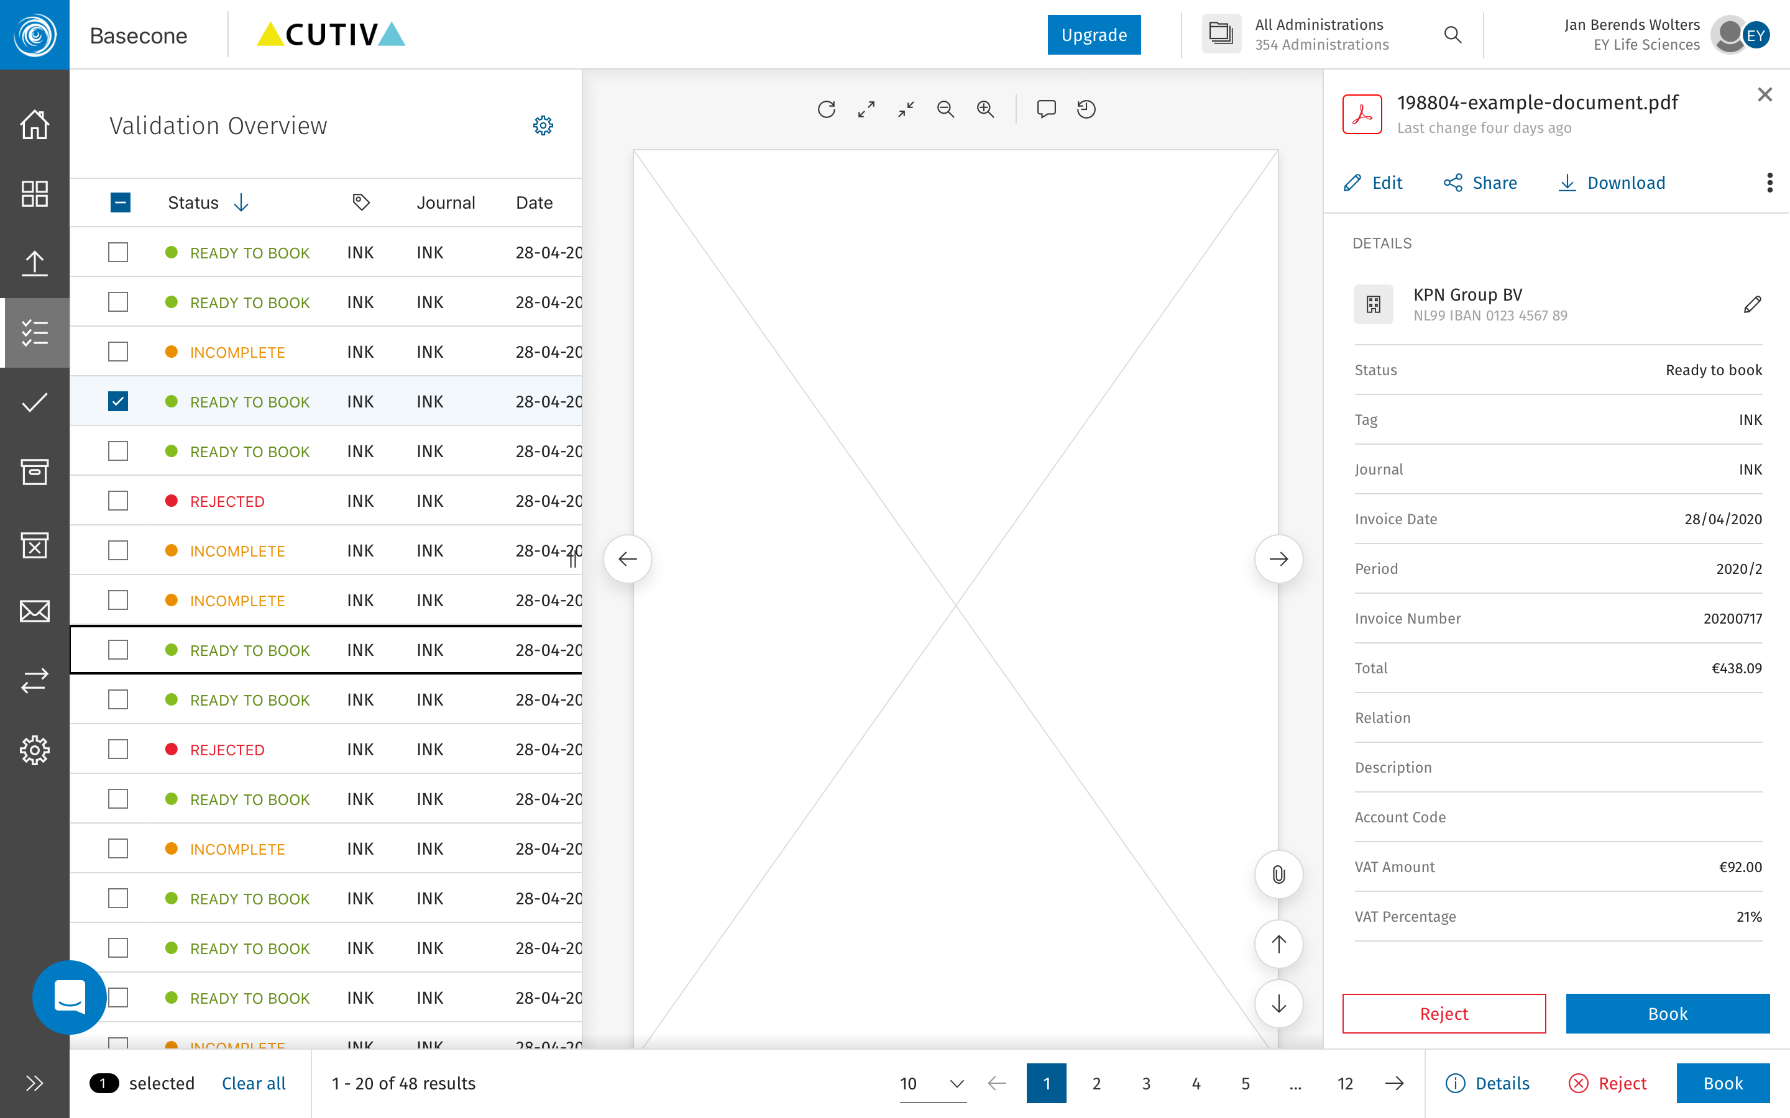Screen dimensions: 1790x1118
Task: Rotate the document with refresh icon
Action: tap(827, 109)
